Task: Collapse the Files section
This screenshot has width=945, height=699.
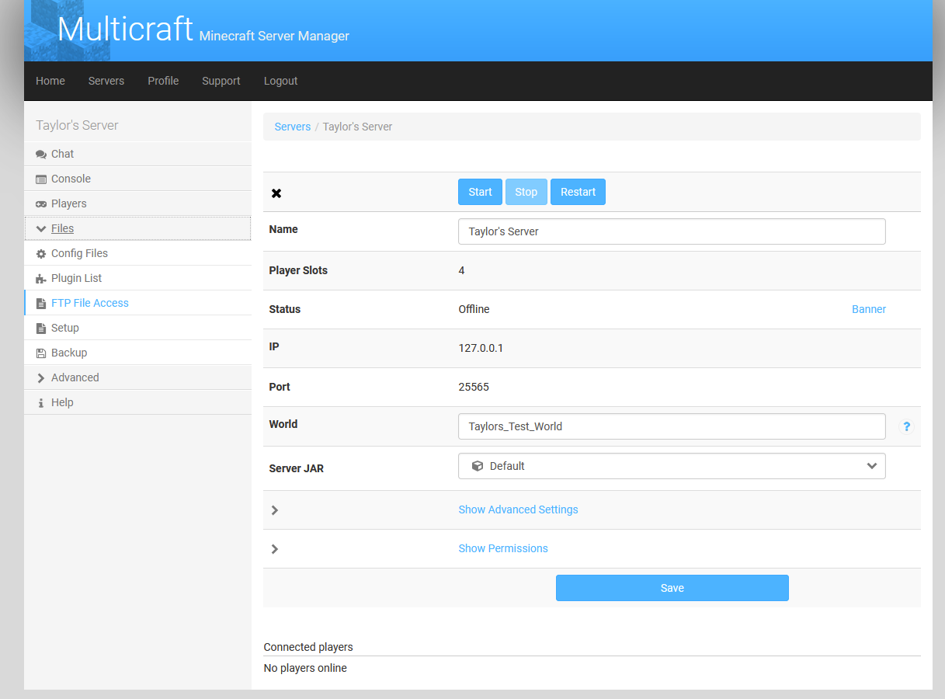Action: 40,228
